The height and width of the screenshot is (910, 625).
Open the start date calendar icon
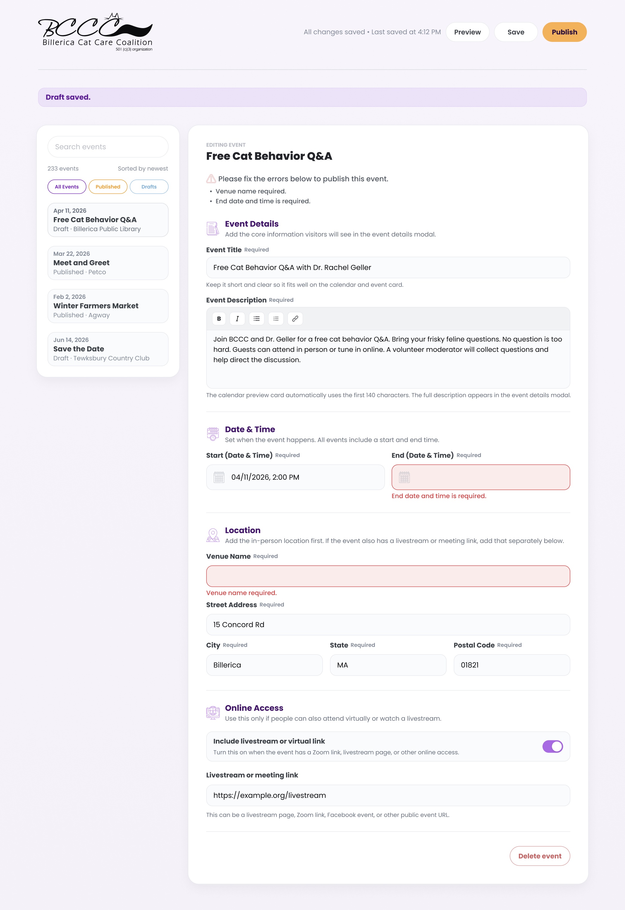tap(219, 477)
